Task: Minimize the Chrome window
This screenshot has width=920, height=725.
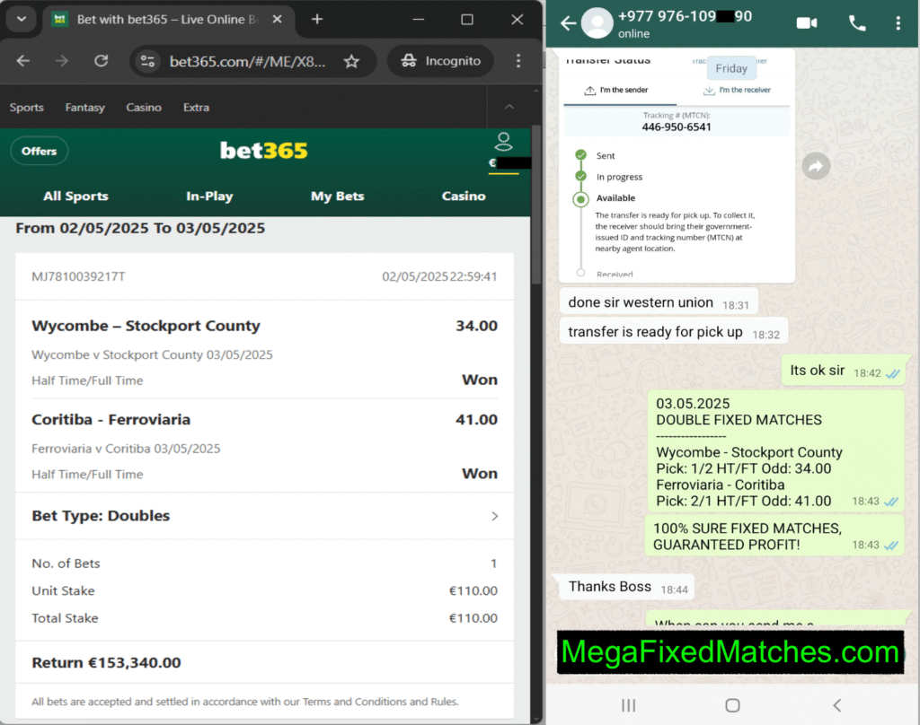Action: (x=419, y=20)
